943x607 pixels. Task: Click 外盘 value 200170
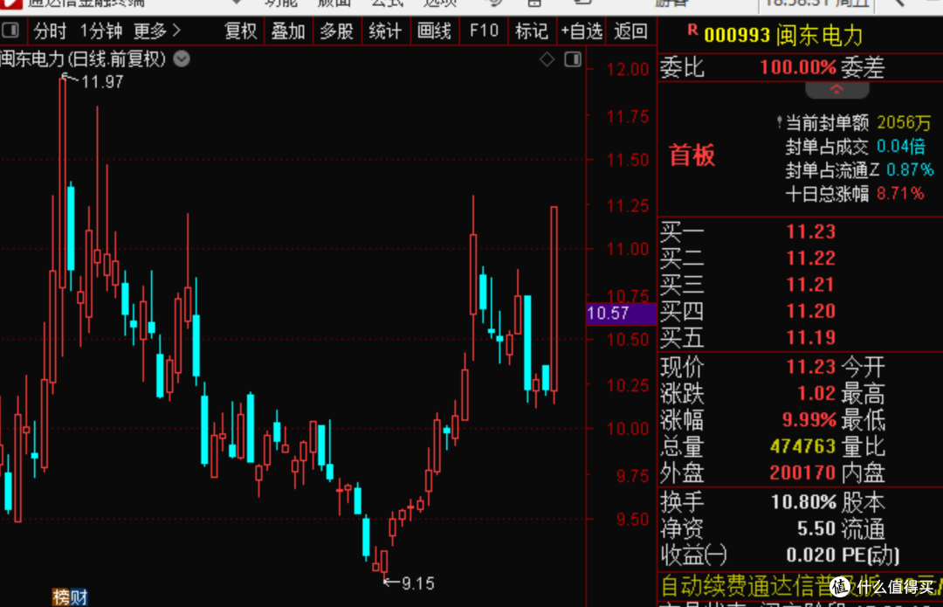click(803, 472)
